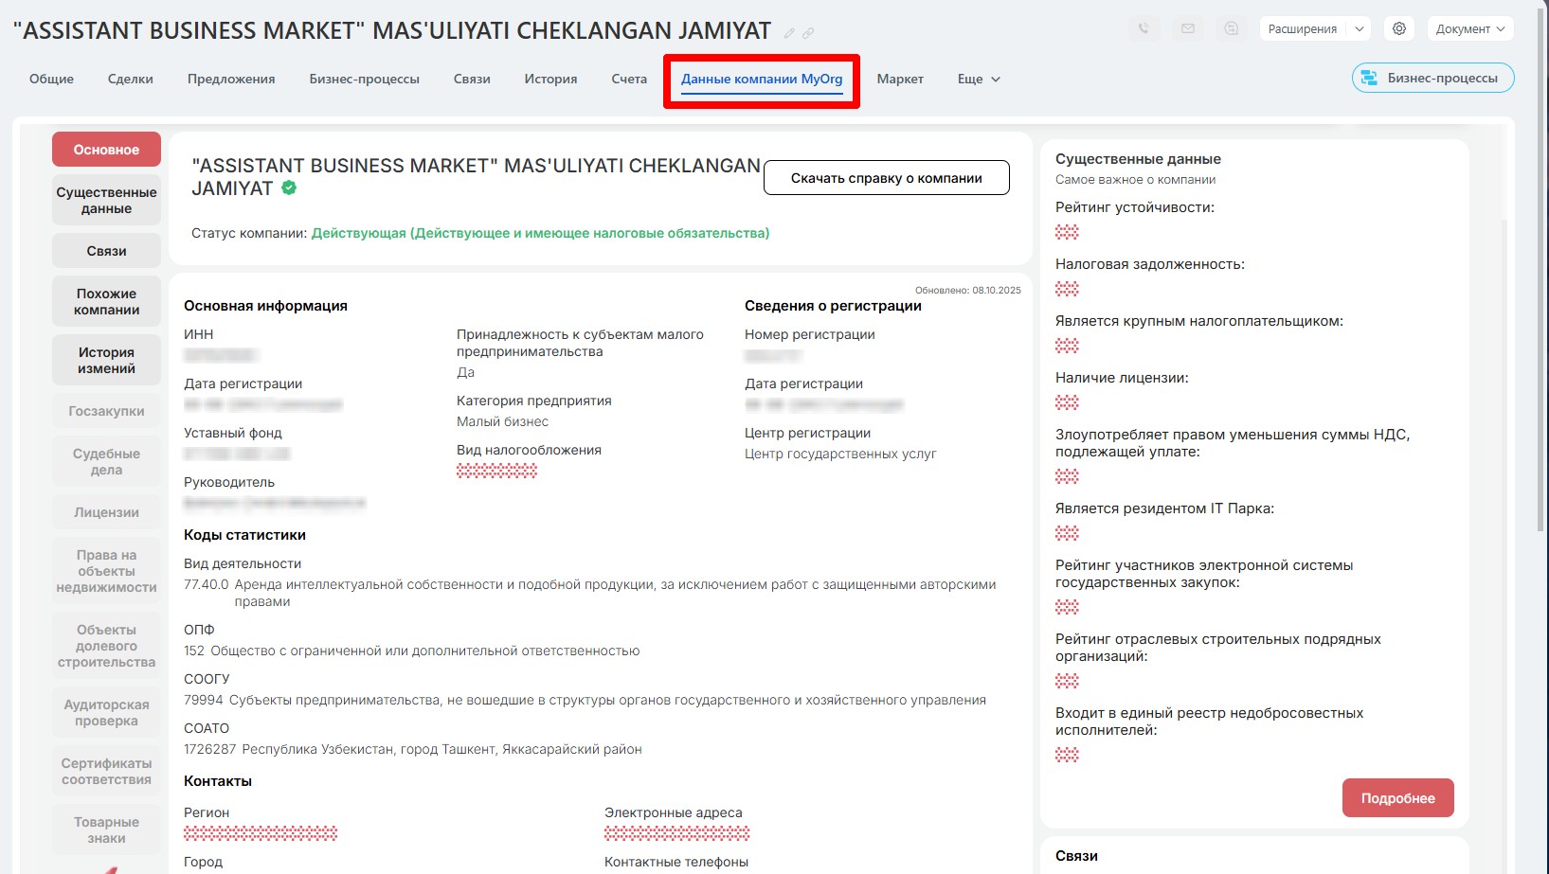Click the ОПФ value starting with 152
Image resolution: width=1549 pixels, height=874 pixels.
pyautogui.click(x=412, y=651)
